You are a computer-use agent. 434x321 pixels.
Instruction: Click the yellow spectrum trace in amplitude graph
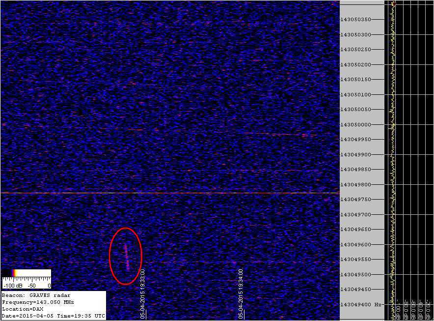392,161
